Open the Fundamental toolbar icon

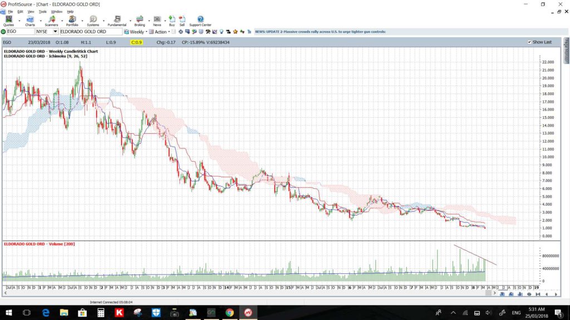117,19
